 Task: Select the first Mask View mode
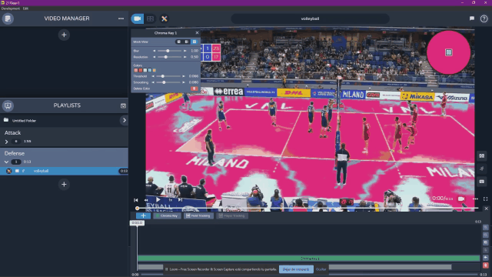[178, 42]
